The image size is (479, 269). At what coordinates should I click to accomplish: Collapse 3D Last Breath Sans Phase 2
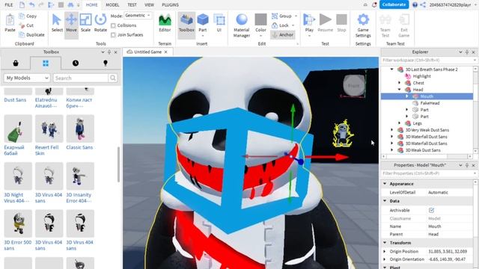point(392,69)
